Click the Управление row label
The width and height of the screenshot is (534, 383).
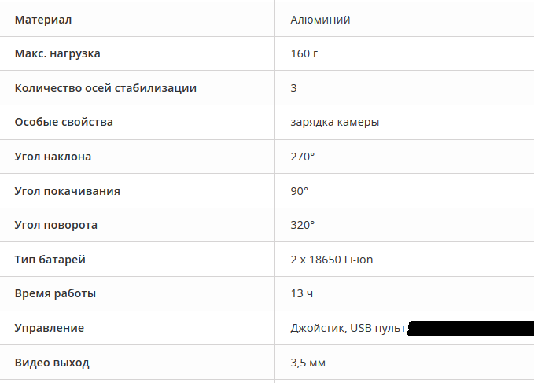50,328
